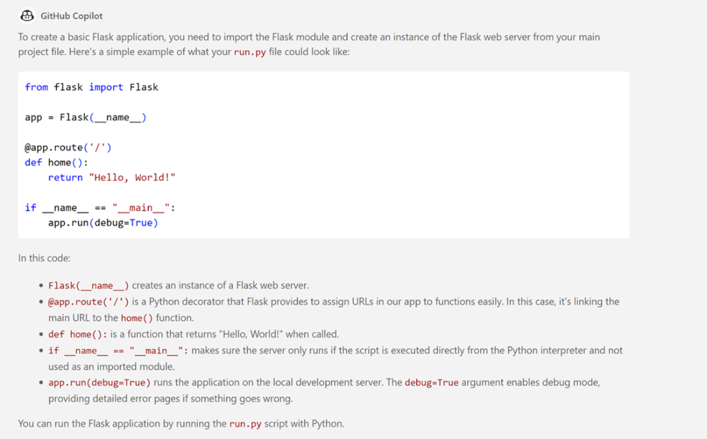Click 'if __name__ == "__main__":' in the bullet list

tap(118, 350)
